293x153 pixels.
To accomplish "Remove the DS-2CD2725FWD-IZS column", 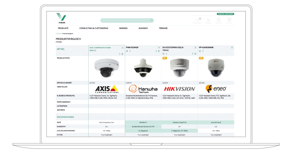I will [x=195, y=47].
